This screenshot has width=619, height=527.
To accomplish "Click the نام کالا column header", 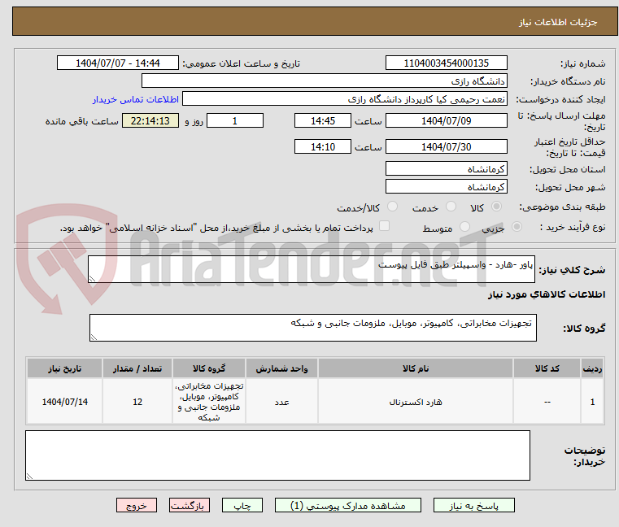I will point(416,368).
